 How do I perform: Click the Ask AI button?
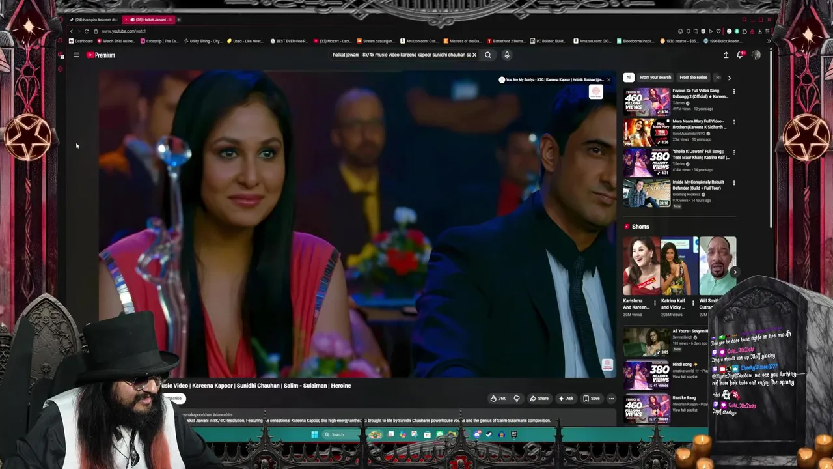pyautogui.click(x=566, y=399)
